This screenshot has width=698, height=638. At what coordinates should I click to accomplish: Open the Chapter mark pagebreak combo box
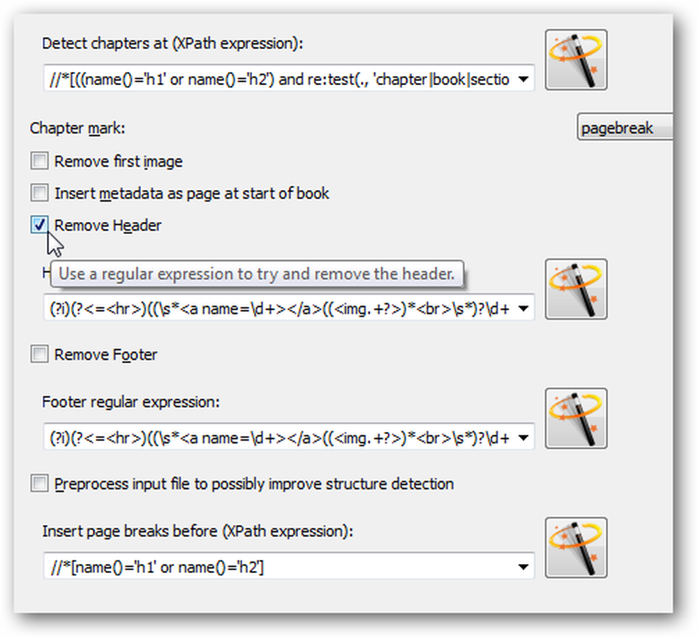point(625,127)
